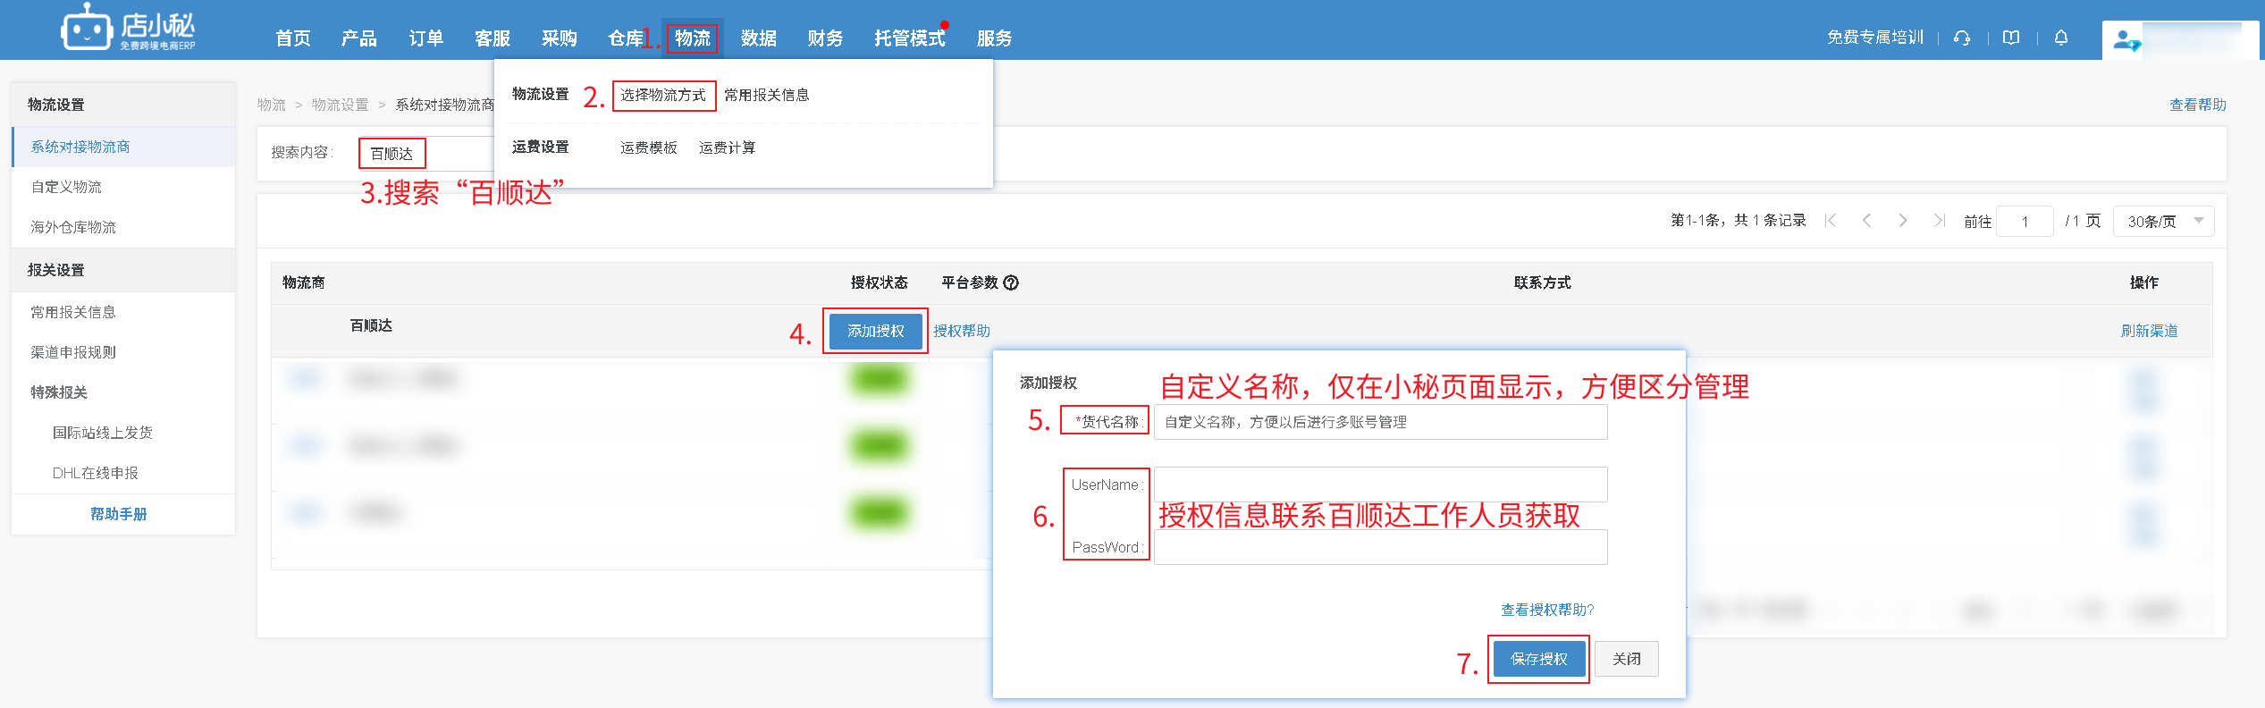This screenshot has height=708, width=2265.
Task: Open the book guide icon in header
Action: pos(2011,38)
